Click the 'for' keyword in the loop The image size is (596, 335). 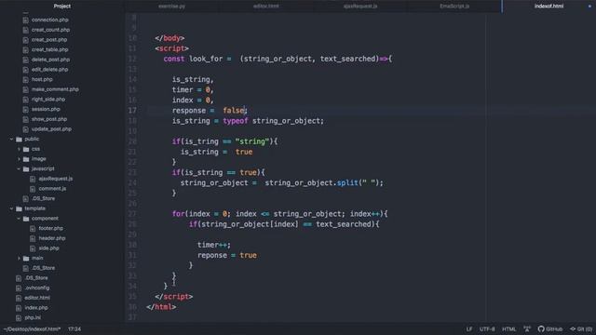(x=178, y=214)
